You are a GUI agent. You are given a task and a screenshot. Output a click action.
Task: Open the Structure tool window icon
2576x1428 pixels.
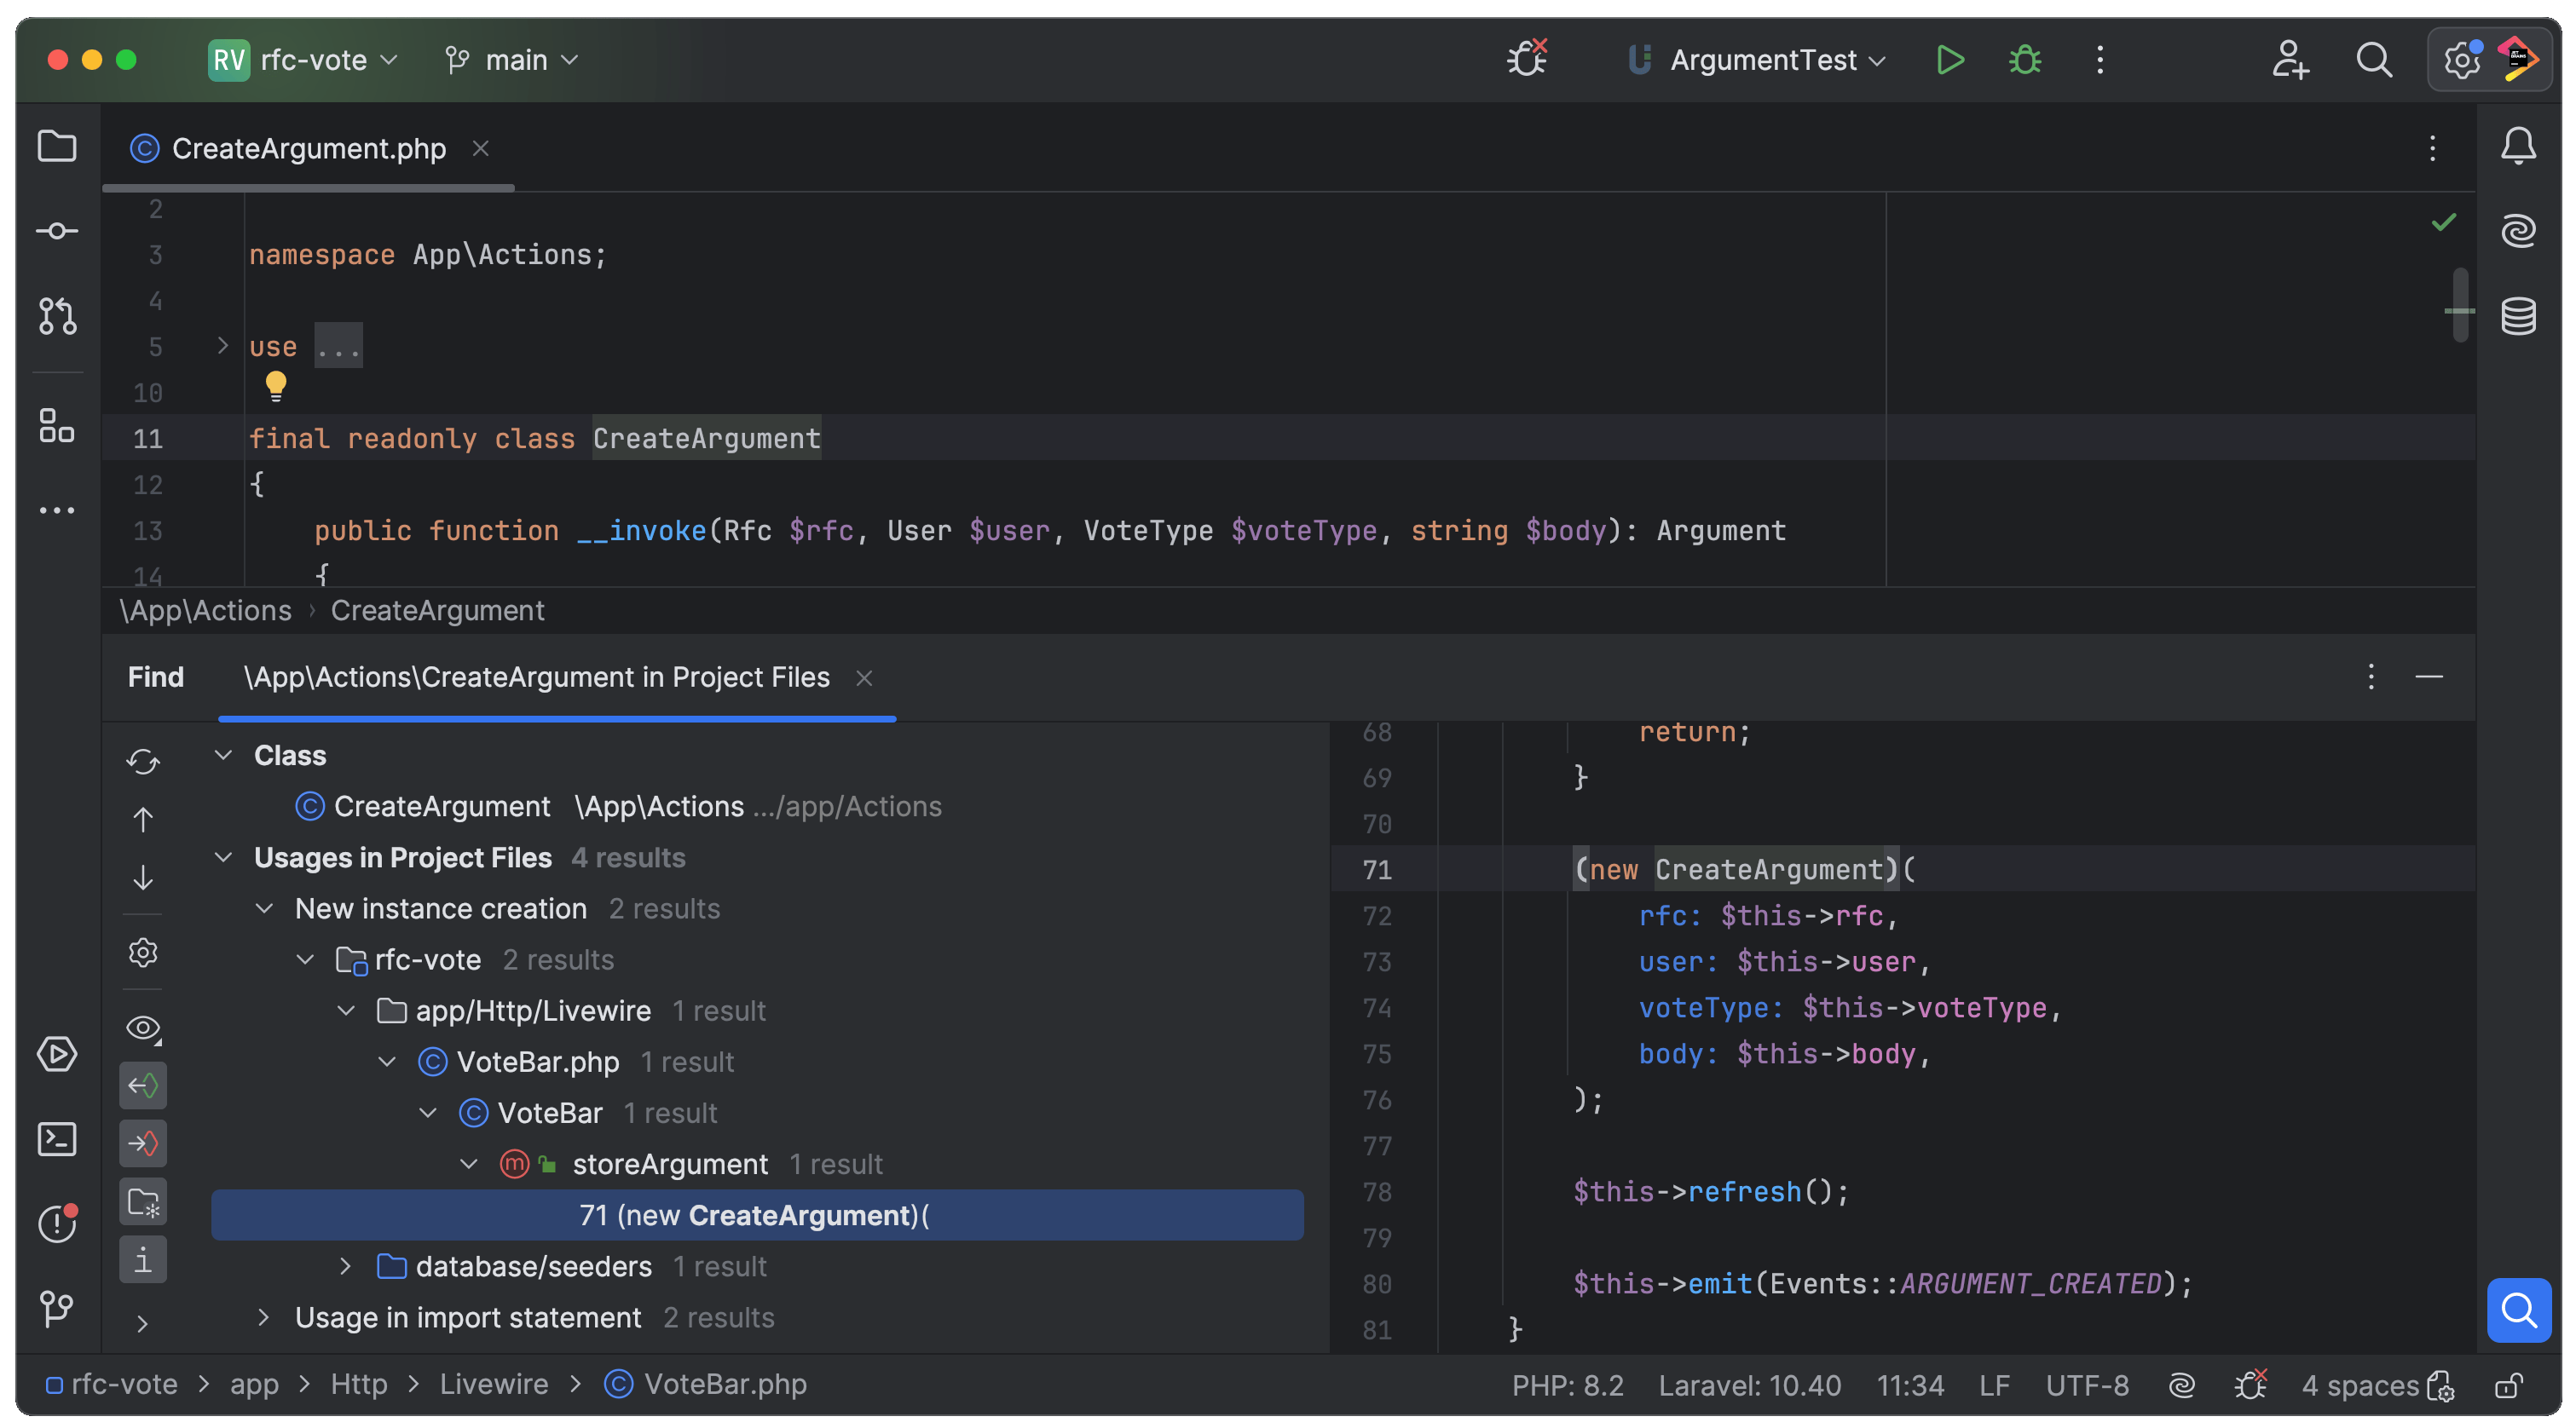pyautogui.click(x=57, y=426)
